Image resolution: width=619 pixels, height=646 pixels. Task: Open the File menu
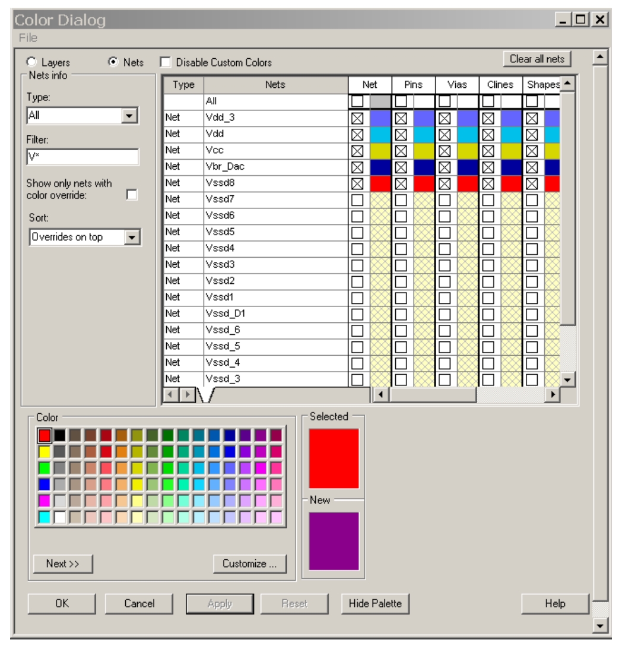tap(28, 38)
